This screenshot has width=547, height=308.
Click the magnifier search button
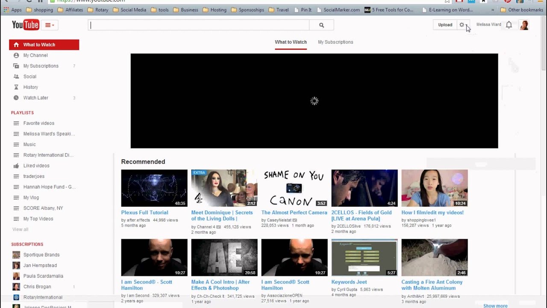click(321, 25)
